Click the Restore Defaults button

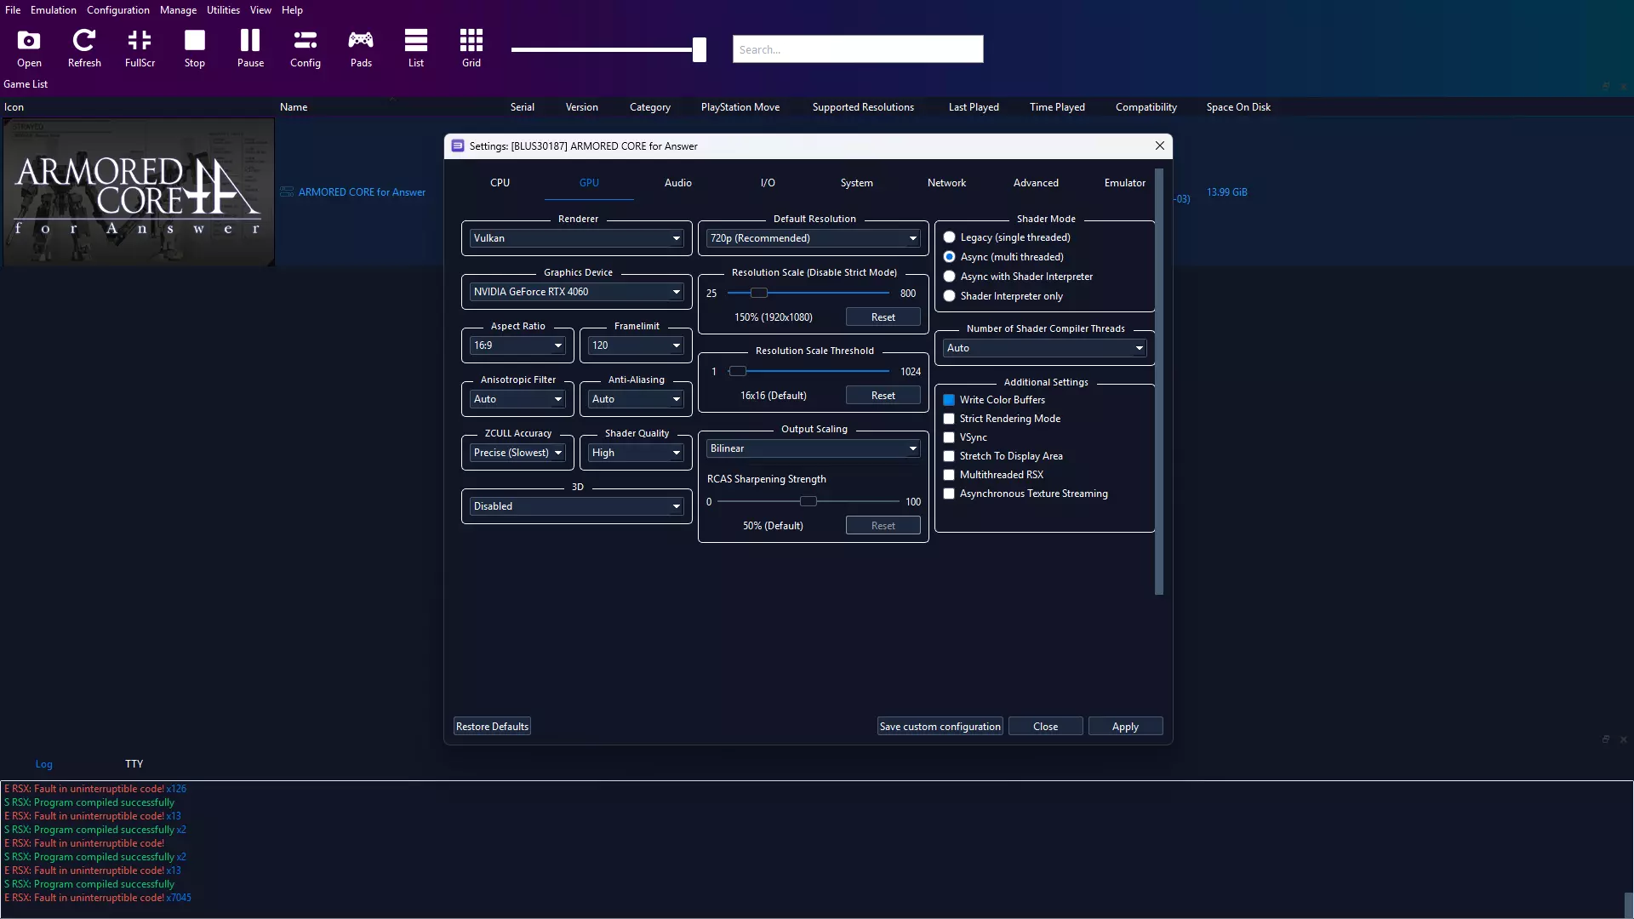[492, 727]
